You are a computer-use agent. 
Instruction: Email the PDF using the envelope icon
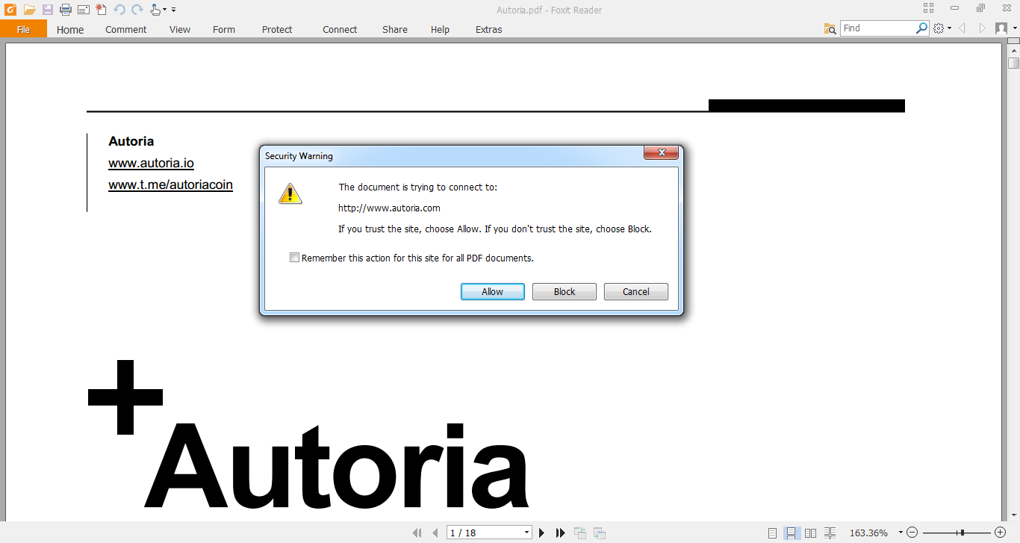pyautogui.click(x=84, y=10)
